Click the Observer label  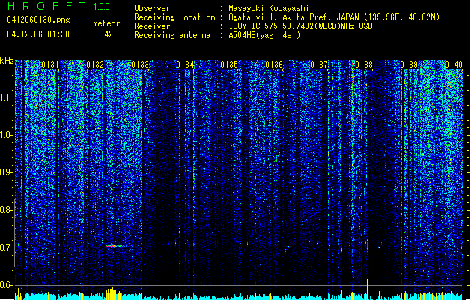(x=152, y=8)
